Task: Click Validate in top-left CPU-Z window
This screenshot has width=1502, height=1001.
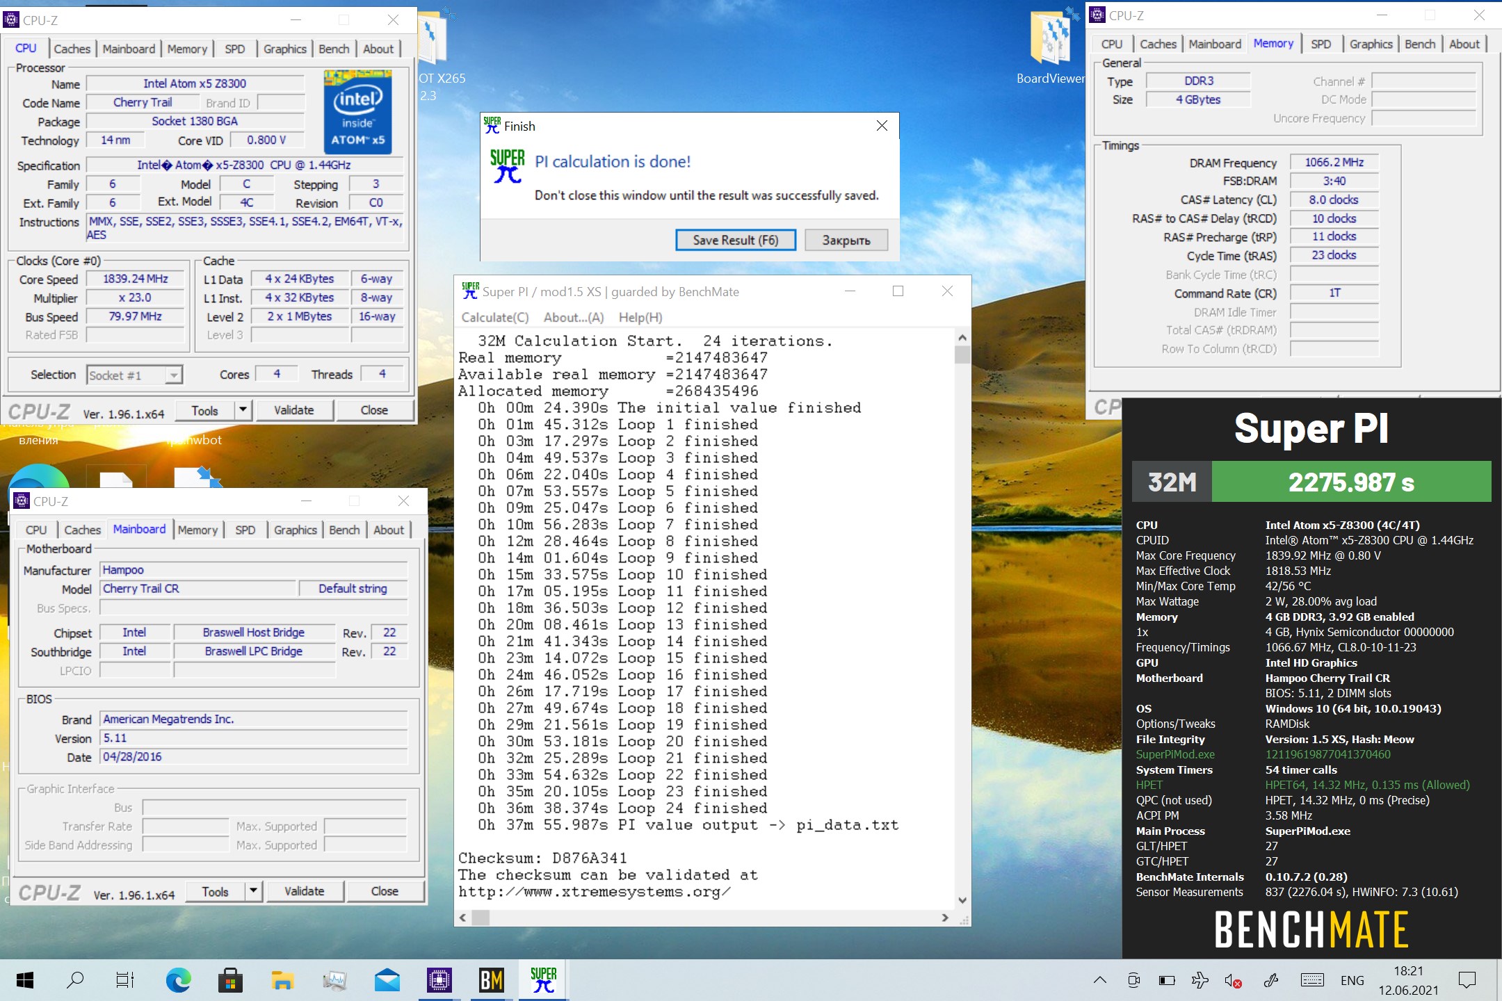Action: pyautogui.click(x=294, y=410)
